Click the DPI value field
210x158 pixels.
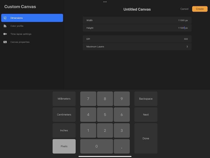(x=186, y=39)
